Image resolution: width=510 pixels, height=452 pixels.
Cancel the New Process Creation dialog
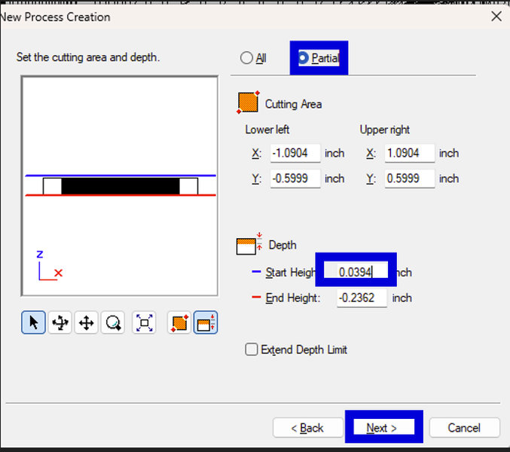[464, 428]
